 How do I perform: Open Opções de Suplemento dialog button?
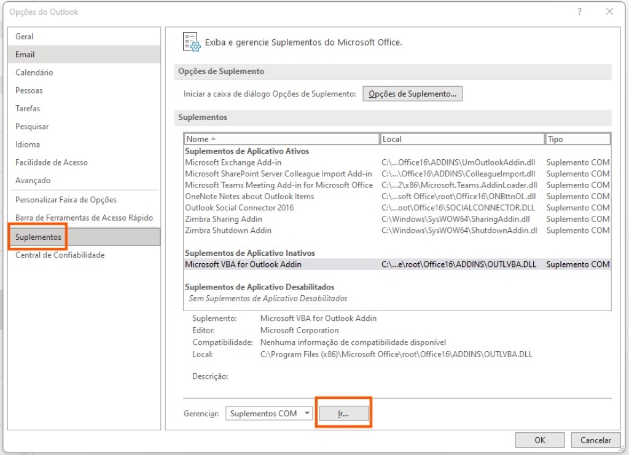click(x=412, y=94)
